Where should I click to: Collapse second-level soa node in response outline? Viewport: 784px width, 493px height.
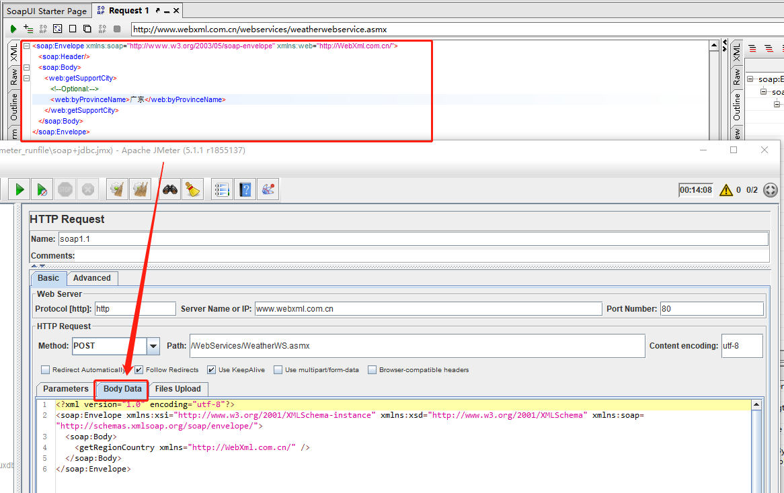pyautogui.click(x=764, y=92)
